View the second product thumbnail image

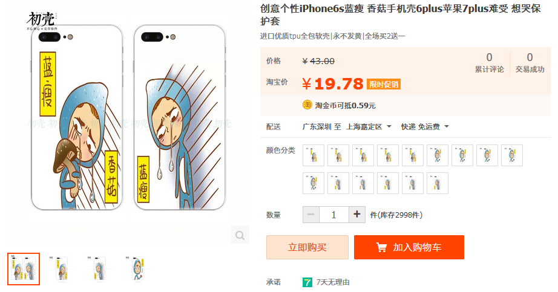62,269
